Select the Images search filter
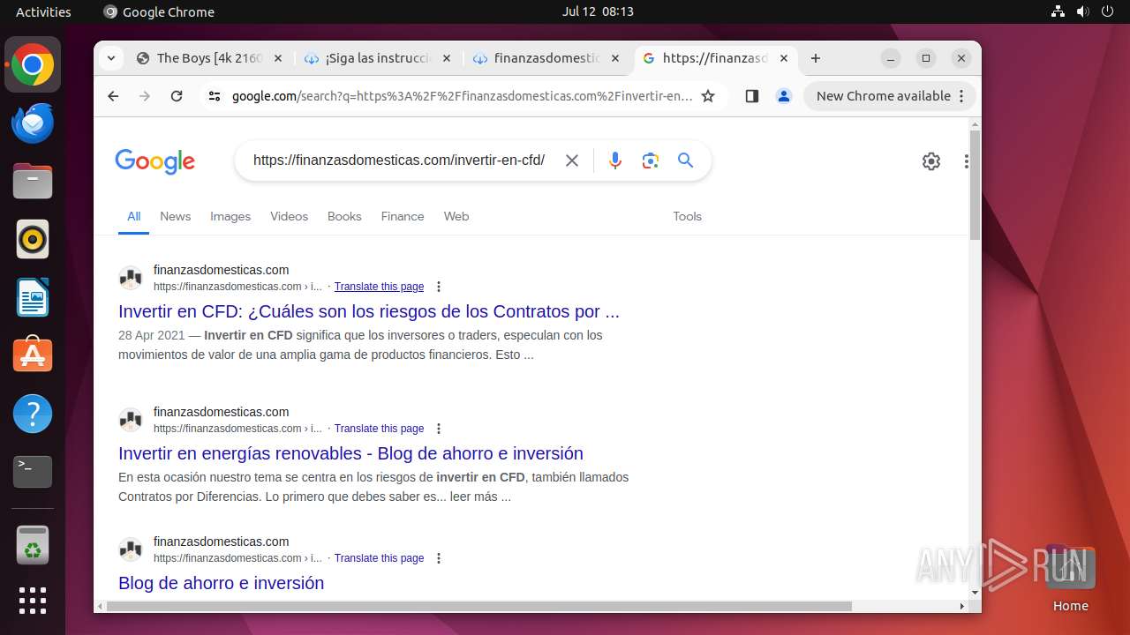Viewport: 1130px width, 635px height. tap(230, 216)
